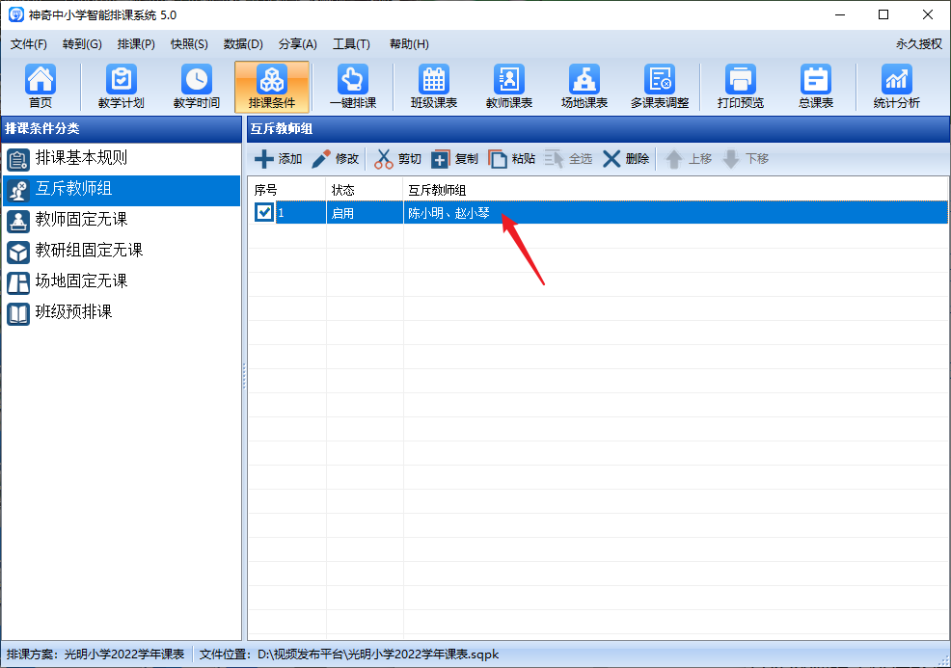
Task: Click the 下移 move-down arrow
Action: click(746, 159)
